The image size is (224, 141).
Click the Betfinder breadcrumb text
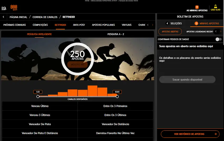pos(69,17)
